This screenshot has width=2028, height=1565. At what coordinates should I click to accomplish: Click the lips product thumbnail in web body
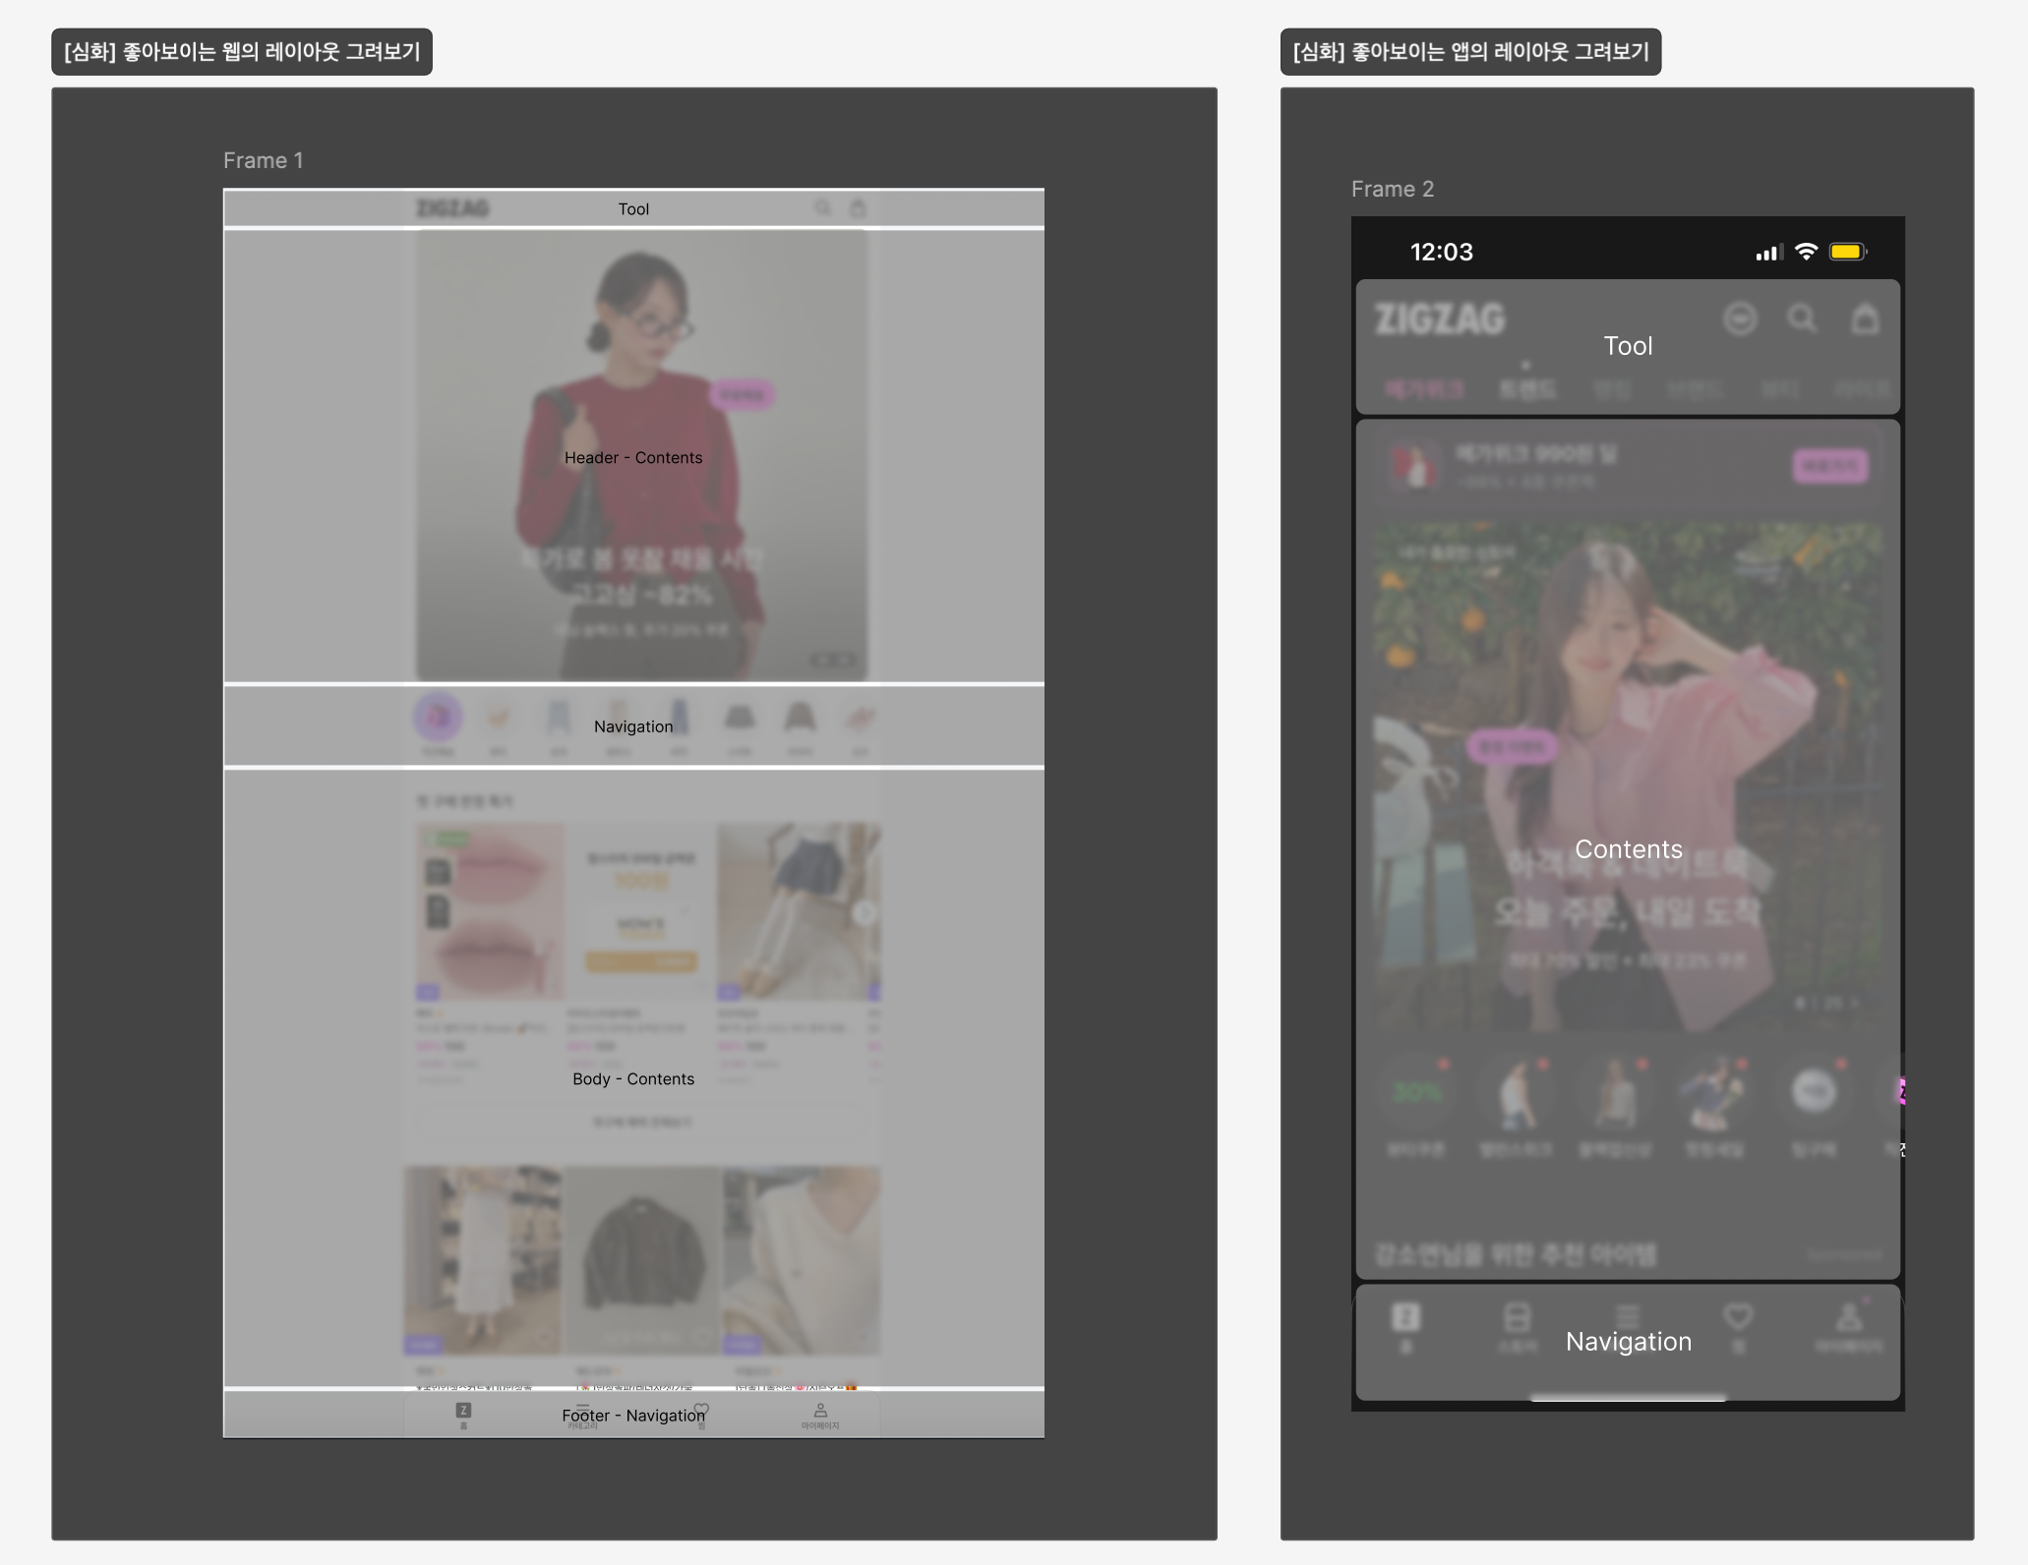point(489,911)
